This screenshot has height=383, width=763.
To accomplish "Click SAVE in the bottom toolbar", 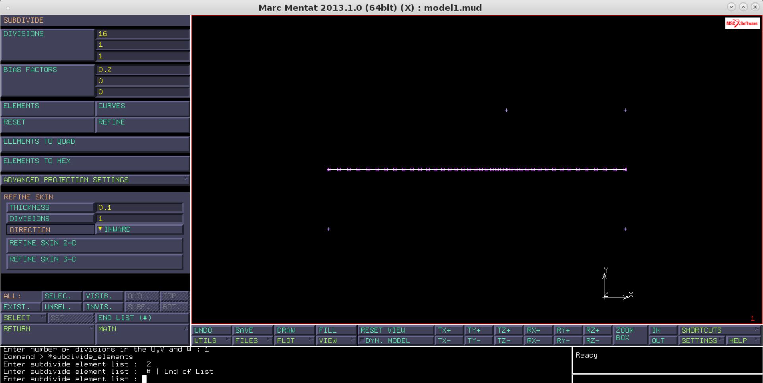I will pos(253,330).
